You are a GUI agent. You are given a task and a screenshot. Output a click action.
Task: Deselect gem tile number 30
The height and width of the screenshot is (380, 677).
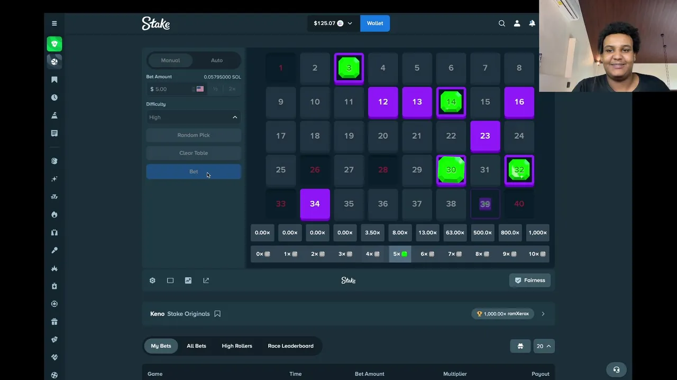pyautogui.click(x=451, y=170)
